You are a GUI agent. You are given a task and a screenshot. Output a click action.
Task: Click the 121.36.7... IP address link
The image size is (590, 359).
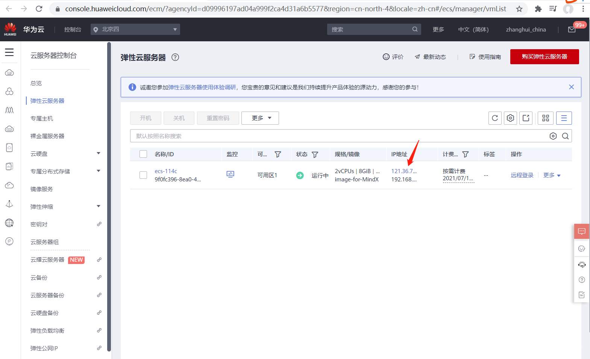(404, 171)
